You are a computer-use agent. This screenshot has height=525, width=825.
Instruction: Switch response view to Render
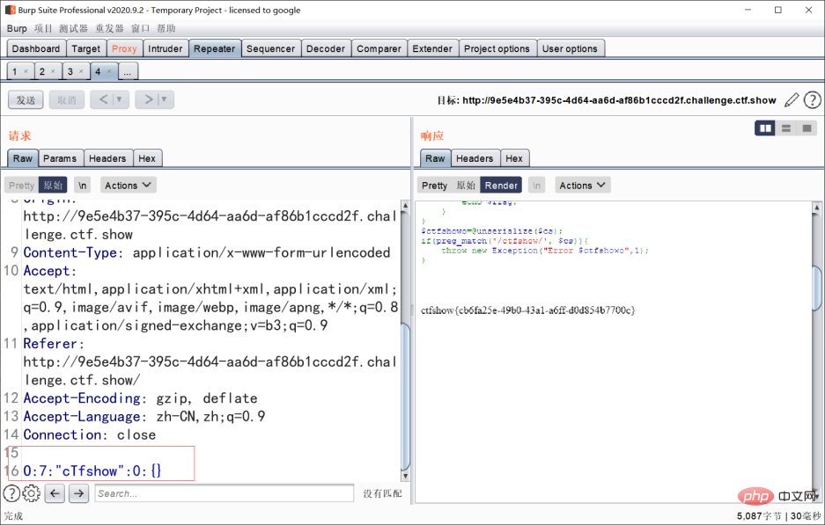pyautogui.click(x=501, y=186)
